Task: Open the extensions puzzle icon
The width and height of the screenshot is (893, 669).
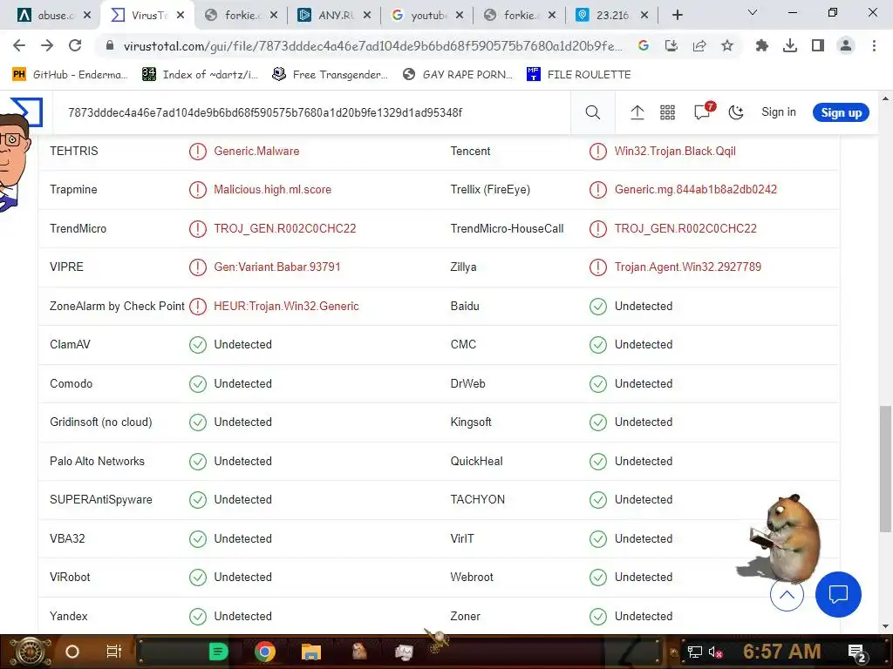Action: pyautogui.click(x=761, y=45)
